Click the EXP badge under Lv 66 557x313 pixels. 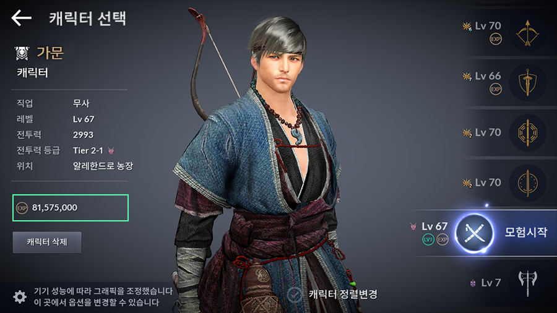click(x=496, y=88)
